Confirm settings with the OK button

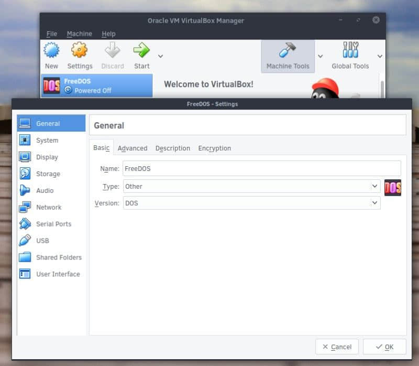(x=384, y=347)
